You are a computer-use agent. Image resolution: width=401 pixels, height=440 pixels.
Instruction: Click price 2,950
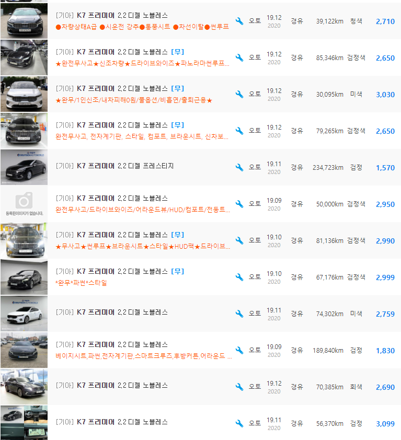click(x=385, y=204)
